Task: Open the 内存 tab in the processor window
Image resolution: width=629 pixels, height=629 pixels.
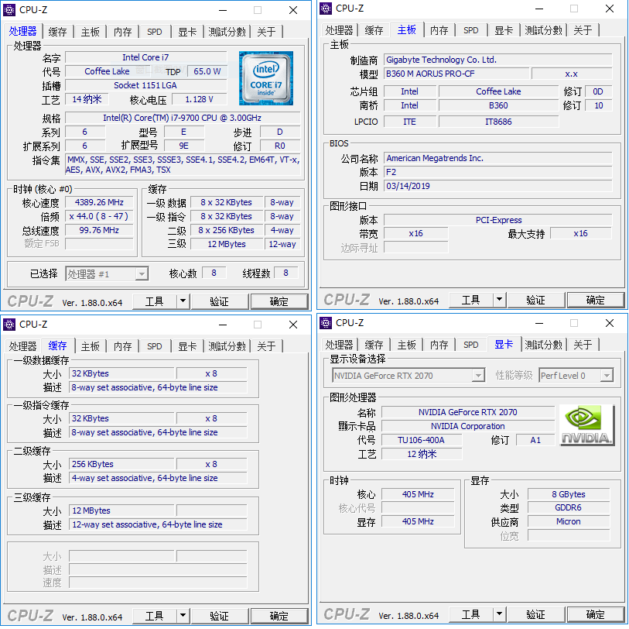Action: click(x=122, y=32)
